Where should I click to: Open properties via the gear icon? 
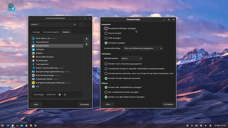59,94
